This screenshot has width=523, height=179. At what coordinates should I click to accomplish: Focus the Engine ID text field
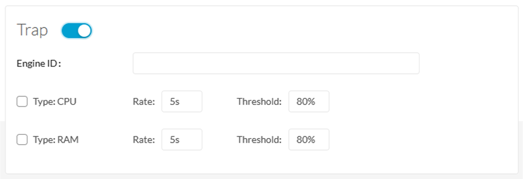[x=276, y=63]
